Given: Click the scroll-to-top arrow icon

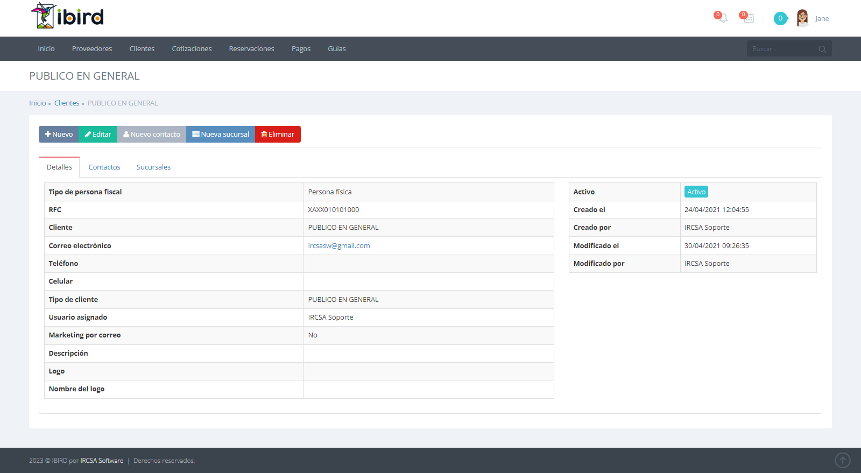Looking at the screenshot, I should (x=843, y=460).
